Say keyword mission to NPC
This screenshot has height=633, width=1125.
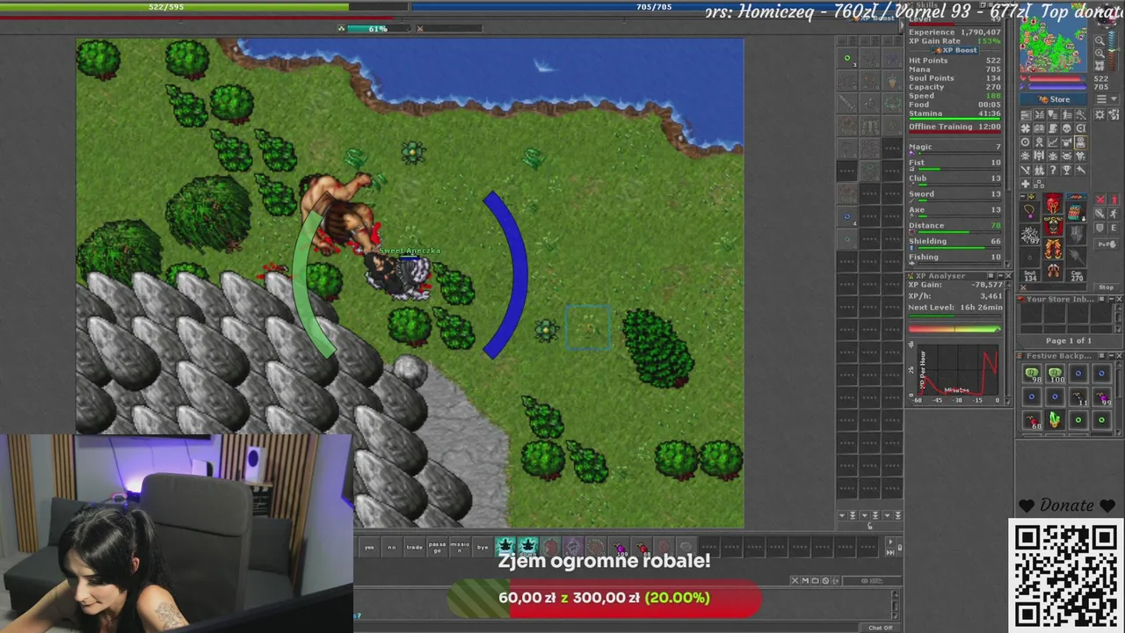coord(460,547)
